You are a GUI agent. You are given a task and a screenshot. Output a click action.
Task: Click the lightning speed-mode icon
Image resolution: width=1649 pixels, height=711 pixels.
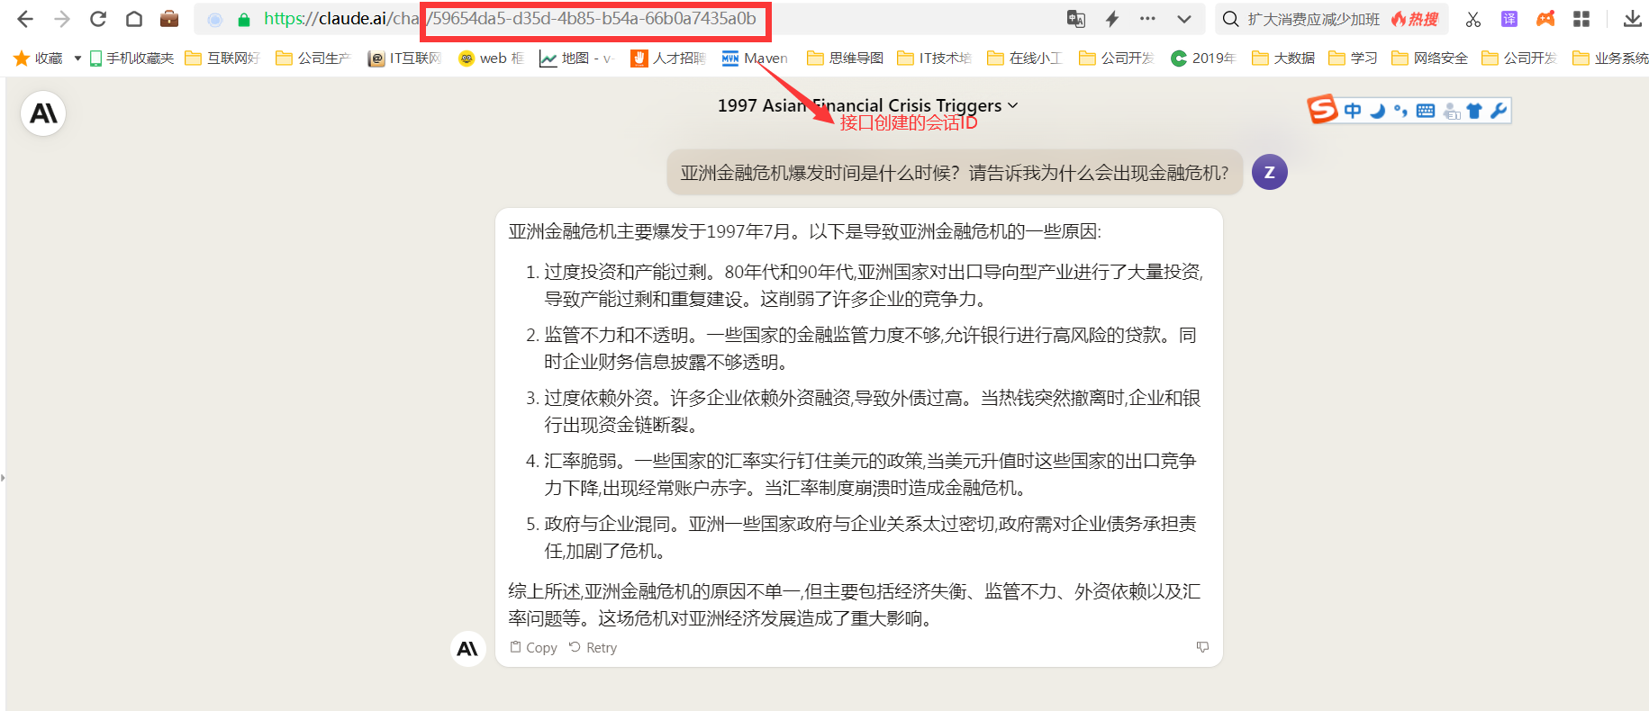click(x=1112, y=19)
